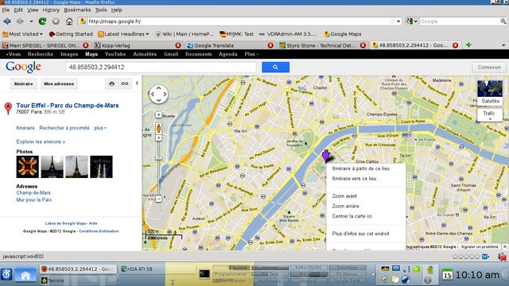This screenshot has height=286, width=509.
Task: Click the magnifier in Firefox's Google search box
Action: 503,21
